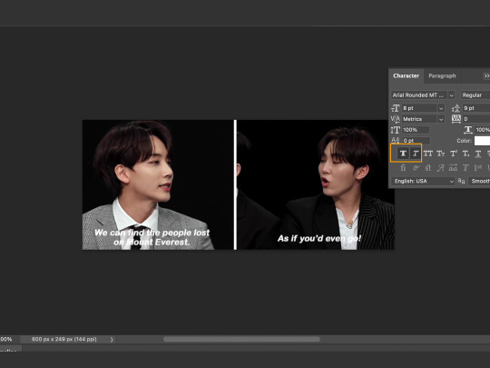Viewport: 490px width, 368px height.
Task: Toggle Superscript text style
Action: [x=453, y=154]
